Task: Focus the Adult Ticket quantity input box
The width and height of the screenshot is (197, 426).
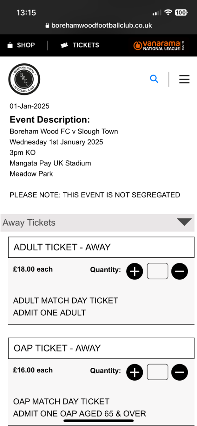Action: (157, 271)
